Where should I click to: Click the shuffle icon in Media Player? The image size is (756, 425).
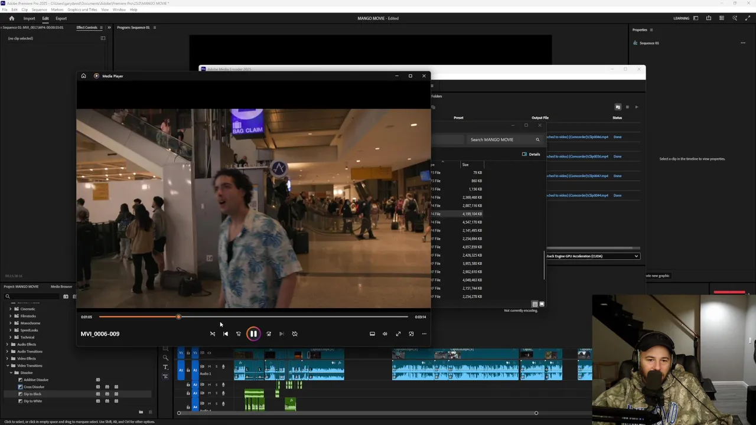tap(213, 334)
